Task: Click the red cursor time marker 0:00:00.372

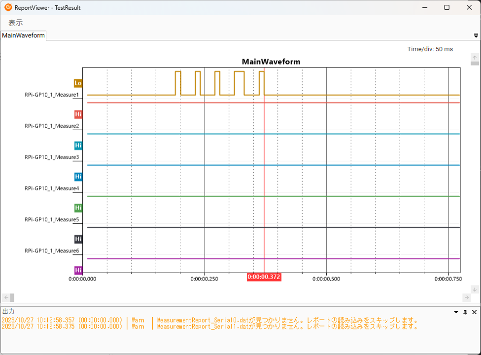Action: pyautogui.click(x=264, y=277)
